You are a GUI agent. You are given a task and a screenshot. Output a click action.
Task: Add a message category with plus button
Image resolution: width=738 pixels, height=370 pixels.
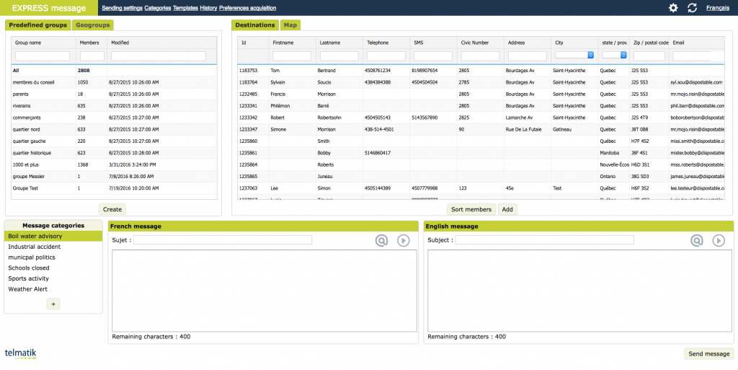tap(53, 304)
